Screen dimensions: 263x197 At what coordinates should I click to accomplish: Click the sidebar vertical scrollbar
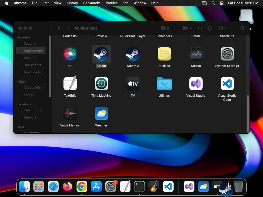pyautogui.click(x=50, y=66)
